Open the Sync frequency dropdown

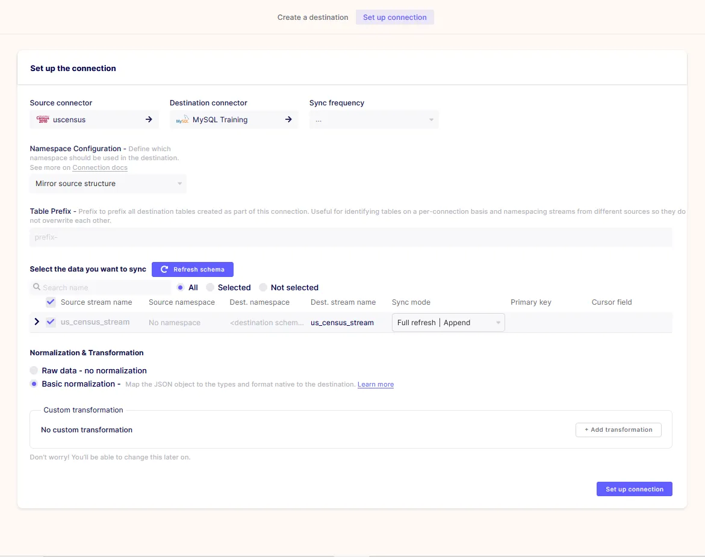pos(374,120)
